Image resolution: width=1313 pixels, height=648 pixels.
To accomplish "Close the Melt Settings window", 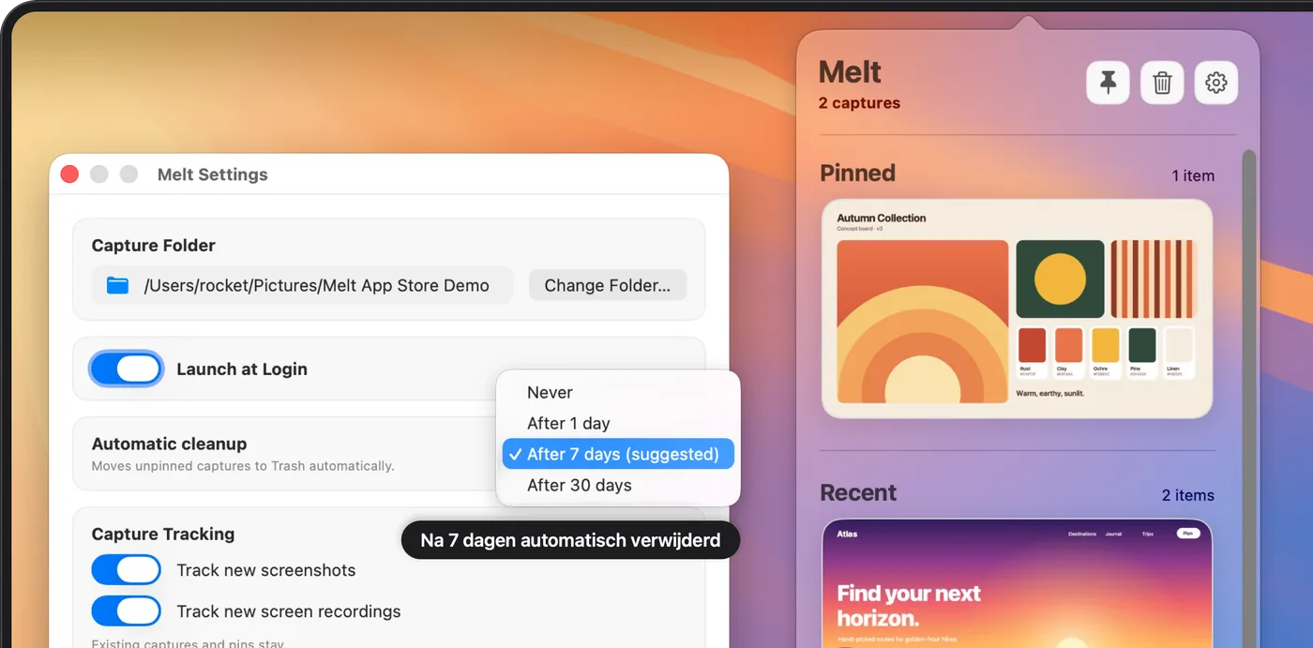I will pyautogui.click(x=69, y=174).
